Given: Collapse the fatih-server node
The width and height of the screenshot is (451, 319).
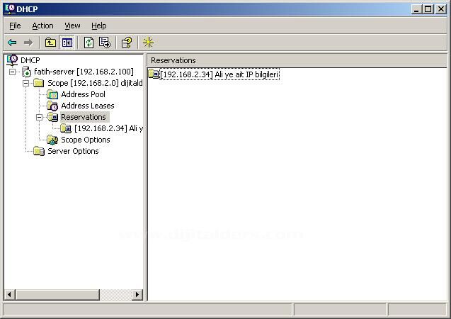Looking at the screenshot, I should [13, 72].
